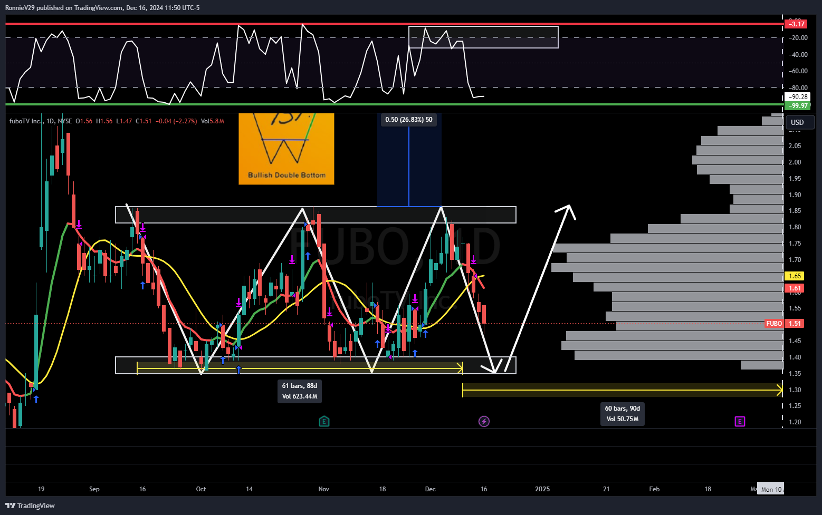Click the '0.50 (26.83%) 50' price range label

point(409,120)
